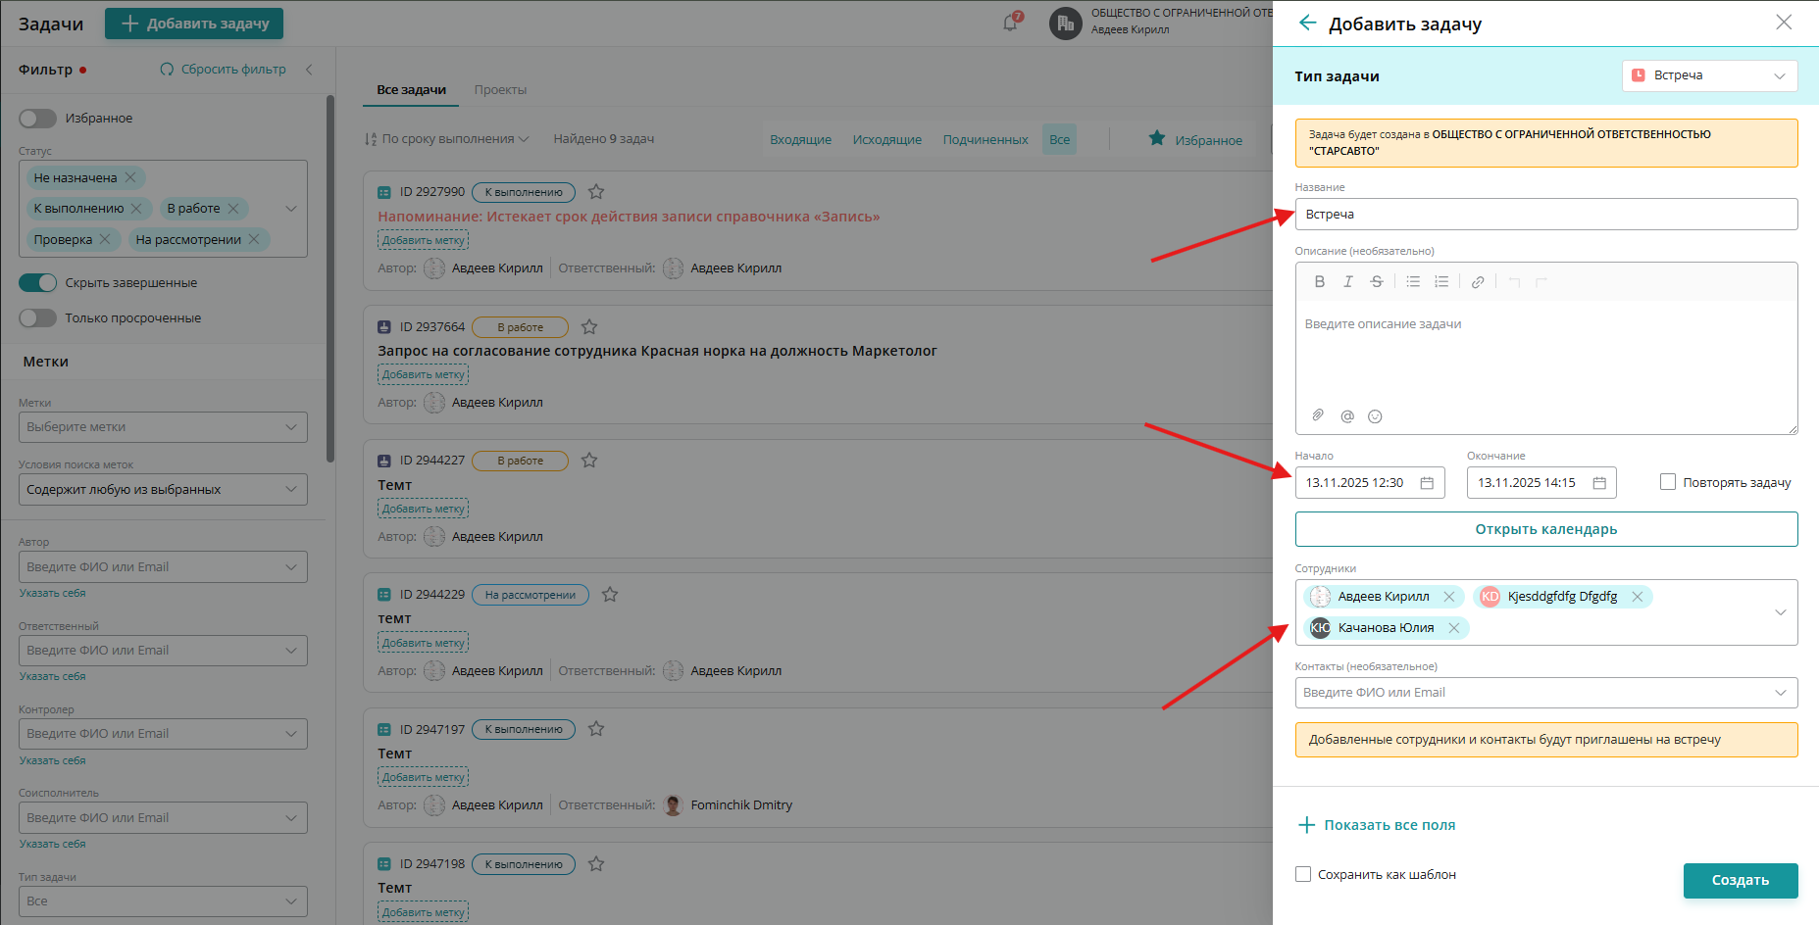Switch to the 'Все задачи' tab

(412, 90)
